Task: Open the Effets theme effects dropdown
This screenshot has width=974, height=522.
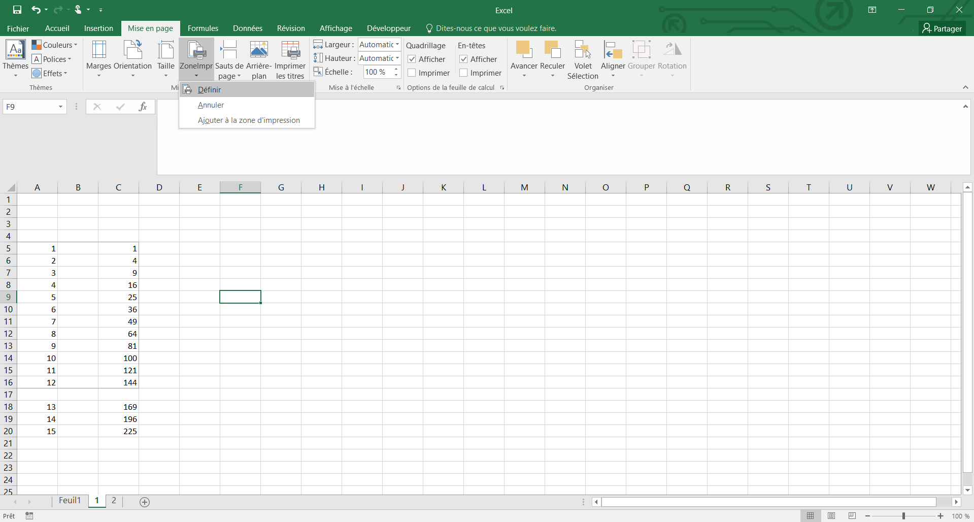Action: pos(50,74)
